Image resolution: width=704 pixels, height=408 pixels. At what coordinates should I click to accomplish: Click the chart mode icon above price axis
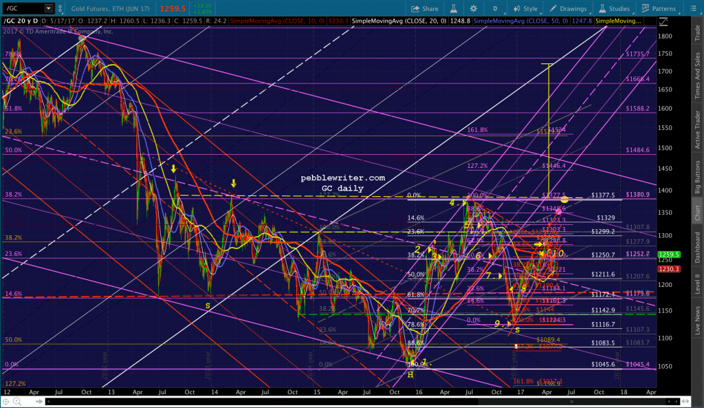[x=663, y=21]
